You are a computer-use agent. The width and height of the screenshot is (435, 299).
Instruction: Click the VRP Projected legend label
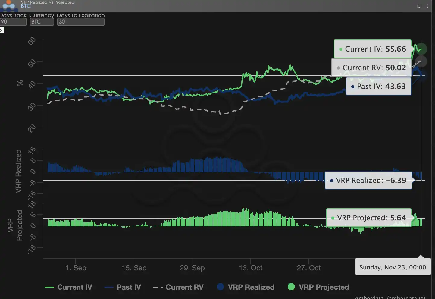324,287
